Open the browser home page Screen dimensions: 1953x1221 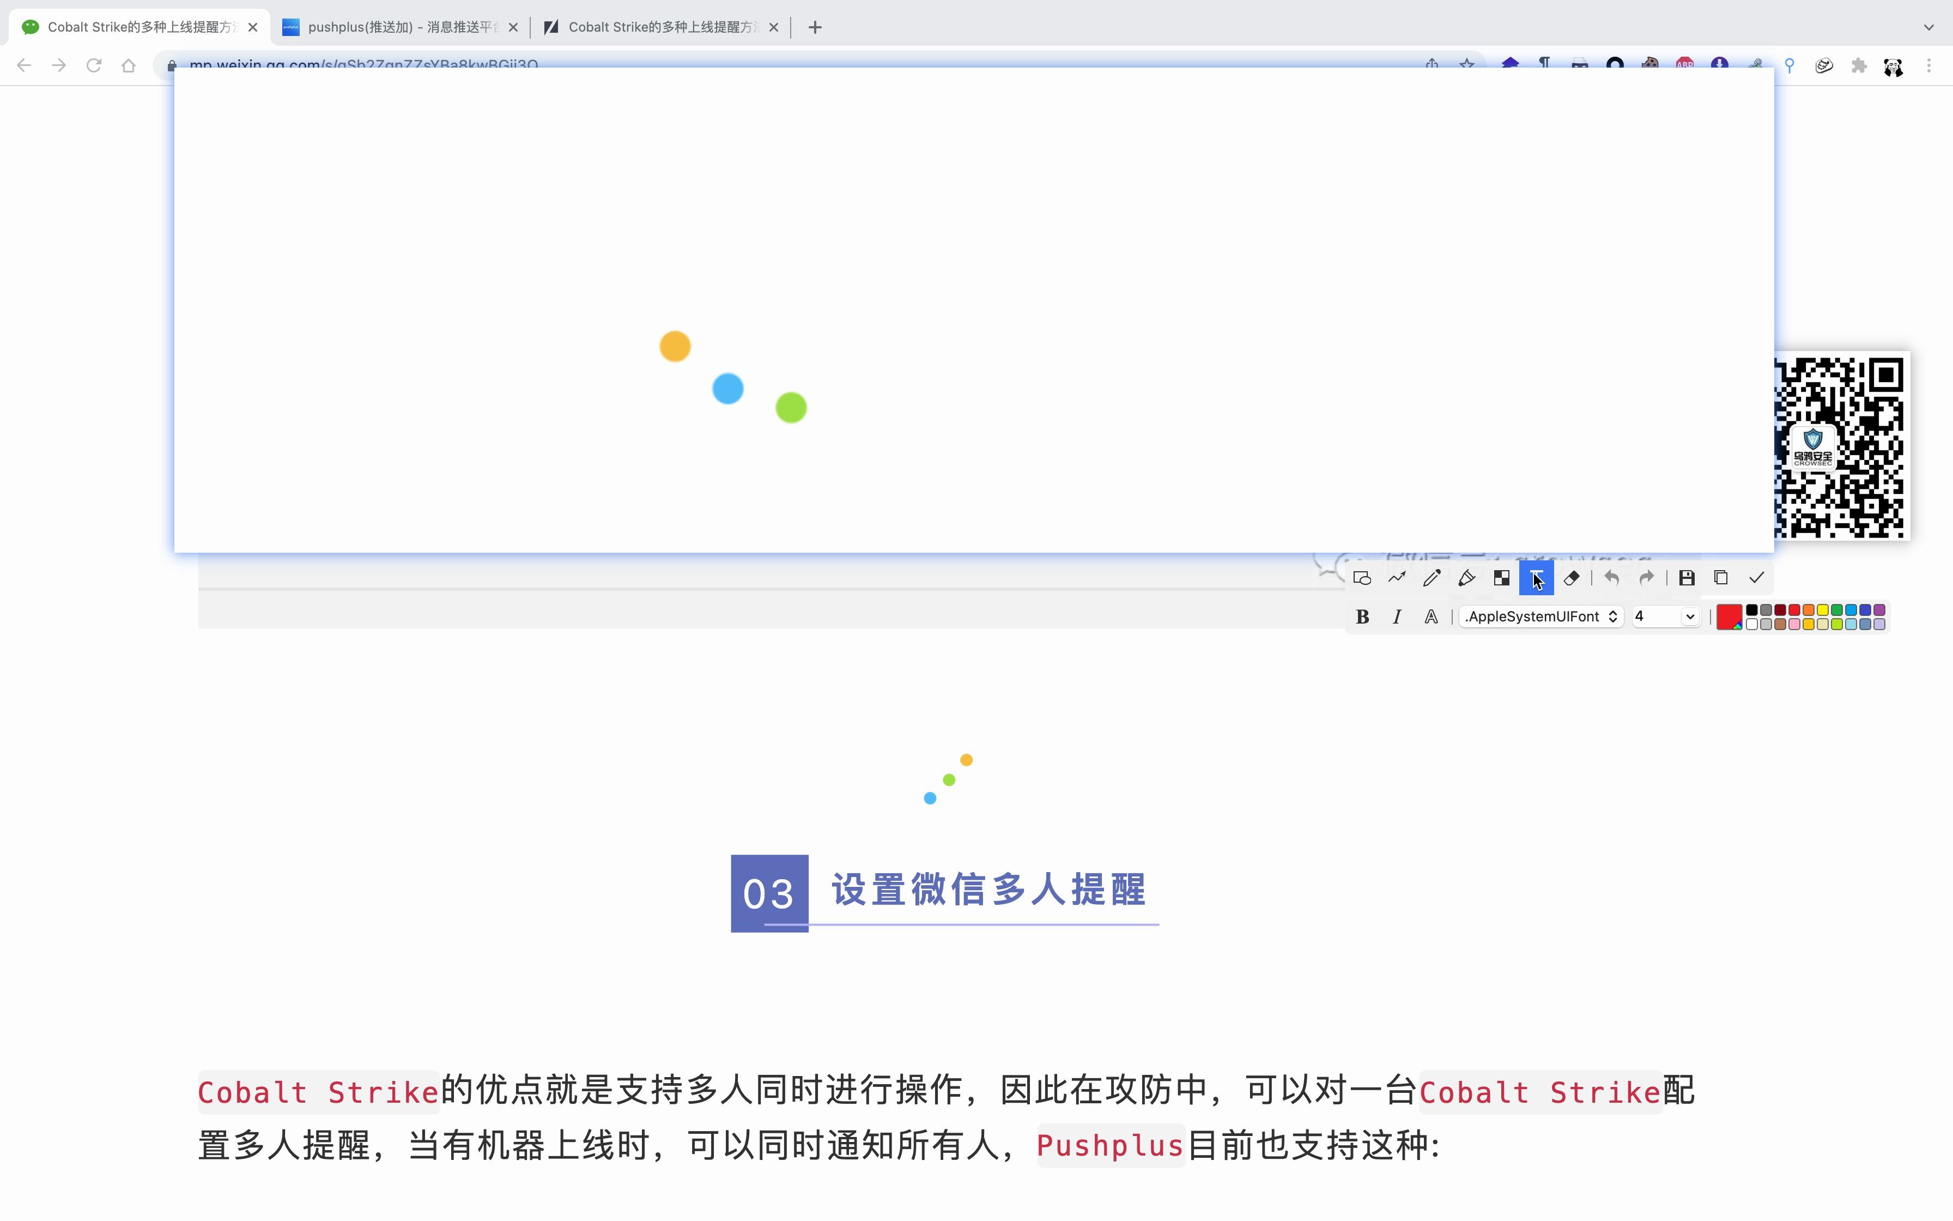128,65
